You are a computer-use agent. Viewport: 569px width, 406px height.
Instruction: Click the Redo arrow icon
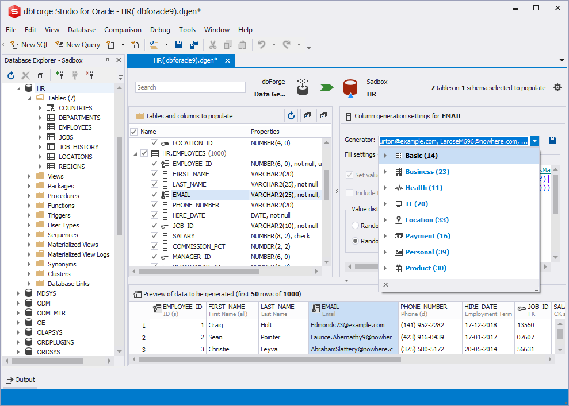[x=287, y=45]
